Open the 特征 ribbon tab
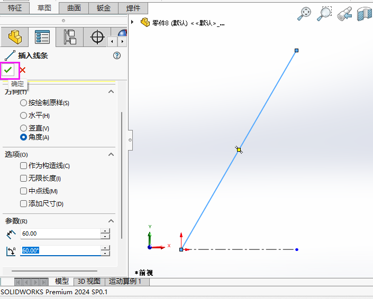 click(15, 8)
